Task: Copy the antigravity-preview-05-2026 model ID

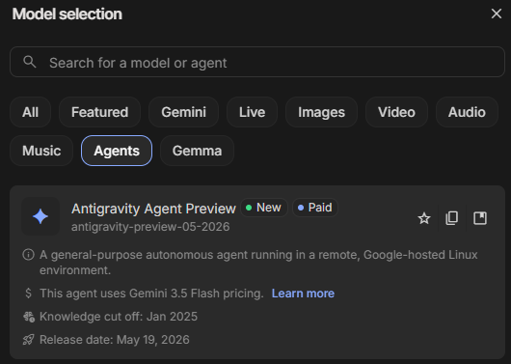Action: click(451, 218)
